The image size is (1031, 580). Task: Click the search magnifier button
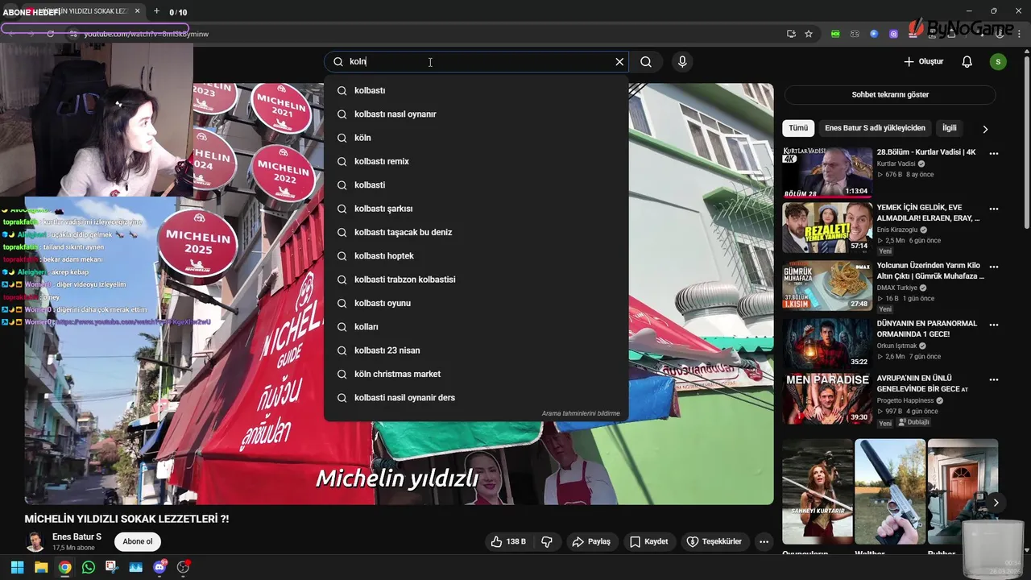tap(646, 62)
